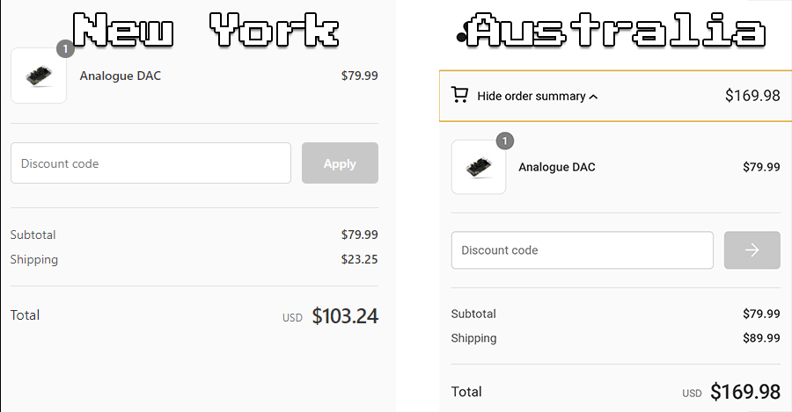The height and width of the screenshot is (412, 792).
Task: Submit the discount code with the arrow button
Action: point(752,250)
